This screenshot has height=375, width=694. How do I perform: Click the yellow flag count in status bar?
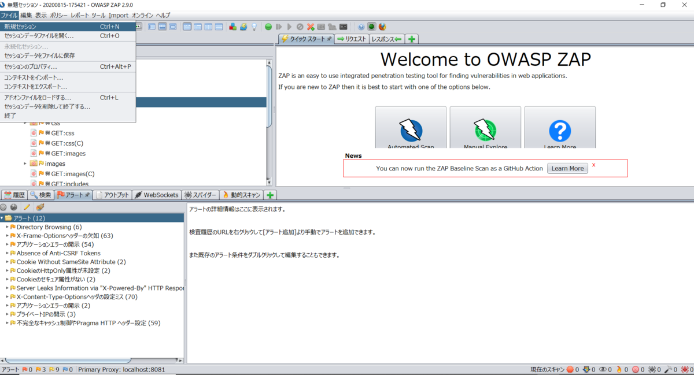[54, 369]
